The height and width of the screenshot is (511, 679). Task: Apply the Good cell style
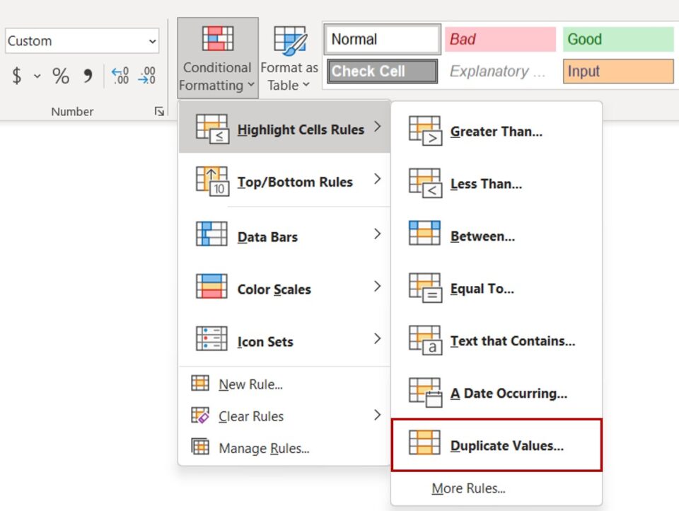point(617,40)
